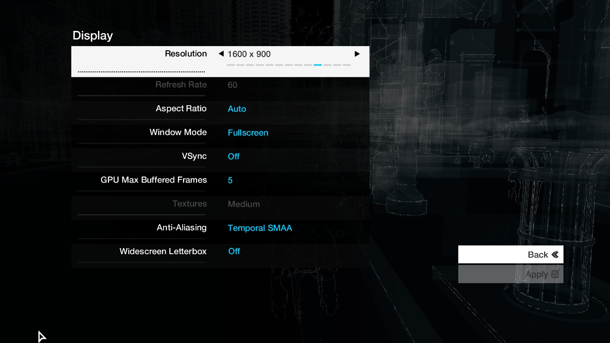Toggle the VSync Off value
Viewport: 610px width, 343px height.
pyautogui.click(x=234, y=157)
